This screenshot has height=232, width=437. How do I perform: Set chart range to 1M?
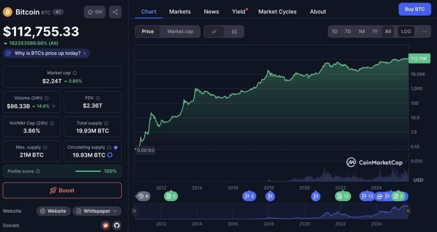361,32
